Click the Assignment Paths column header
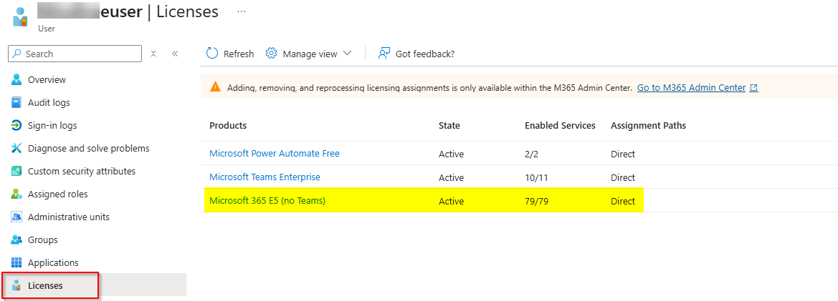Viewport: 838px width, 301px height. (648, 126)
